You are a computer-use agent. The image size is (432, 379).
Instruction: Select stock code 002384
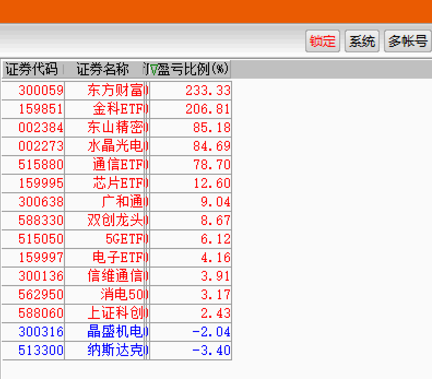[x=41, y=128]
